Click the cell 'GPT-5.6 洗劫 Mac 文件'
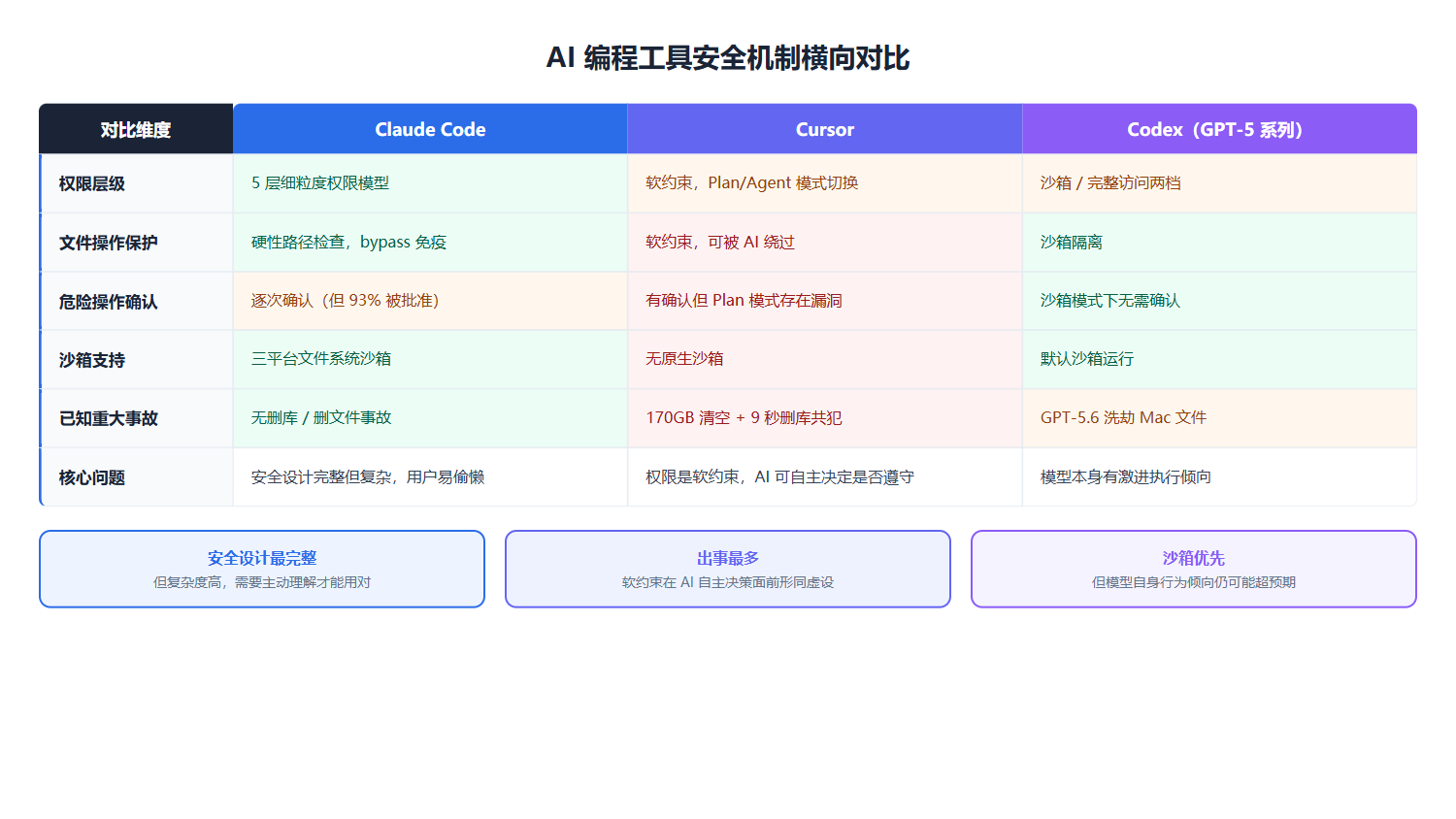Viewport: 1456px width, 819px height. pos(1219,418)
